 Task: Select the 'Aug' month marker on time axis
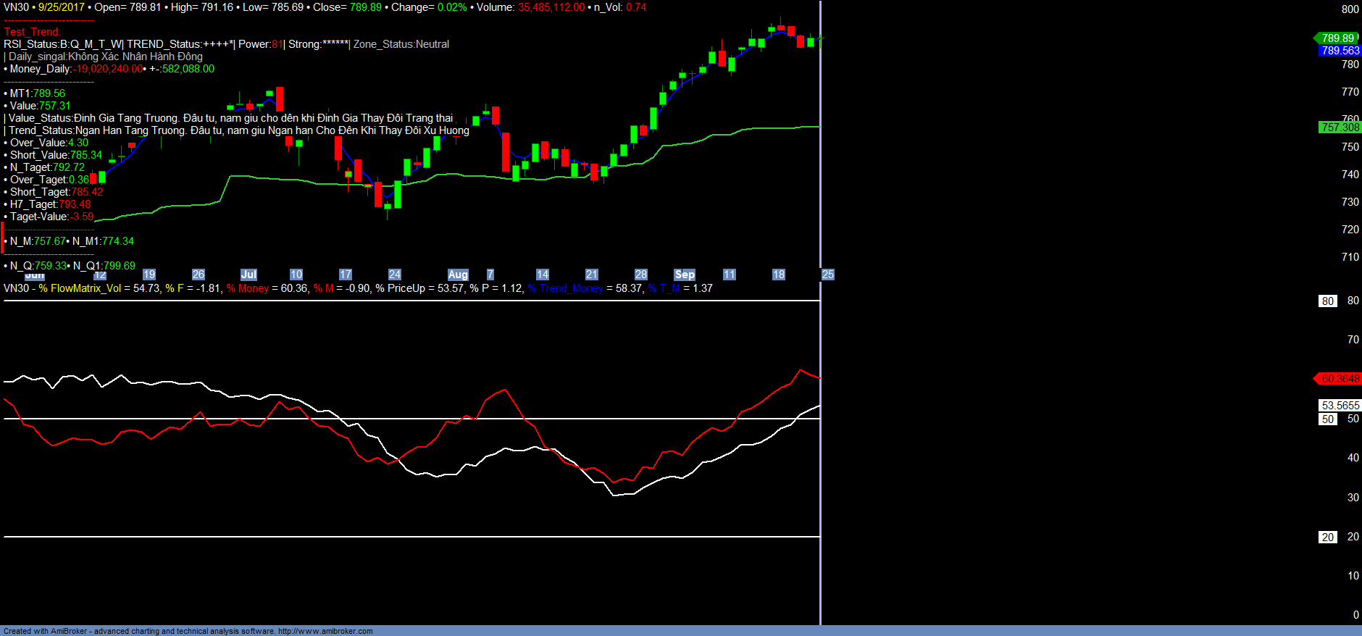[458, 275]
